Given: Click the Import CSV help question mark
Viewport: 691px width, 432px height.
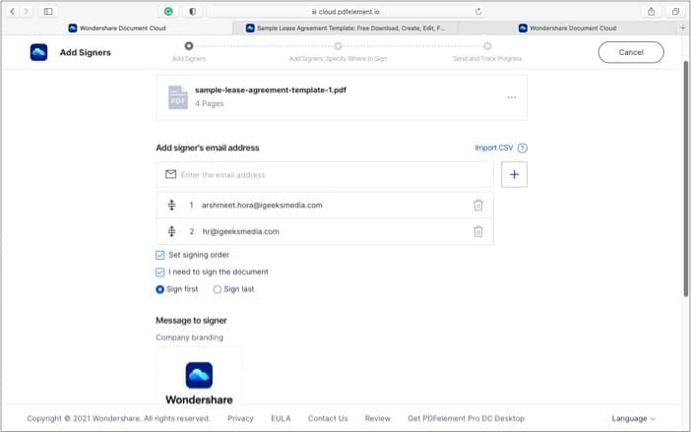Looking at the screenshot, I should (x=523, y=148).
